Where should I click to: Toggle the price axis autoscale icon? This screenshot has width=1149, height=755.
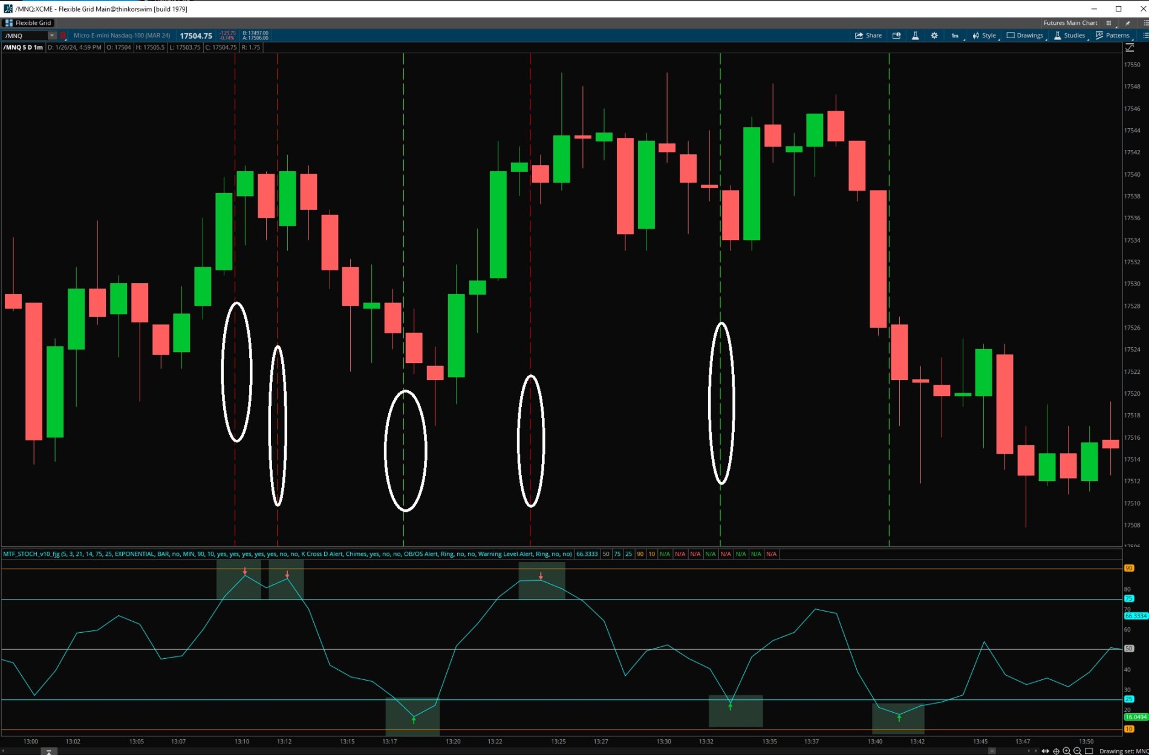(1130, 47)
